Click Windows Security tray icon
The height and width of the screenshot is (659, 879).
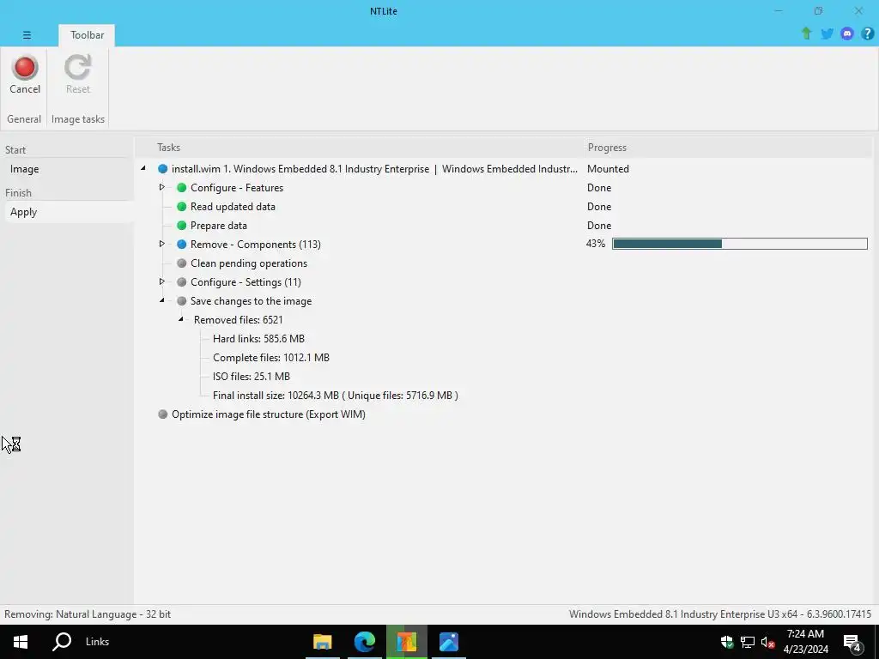point(727,642)
